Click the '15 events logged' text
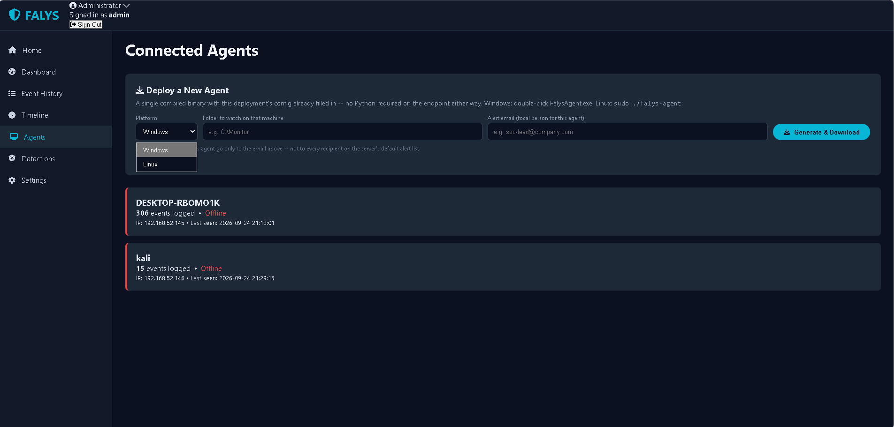895x427 pixels. pyautogui.click(x=163, y=269)
